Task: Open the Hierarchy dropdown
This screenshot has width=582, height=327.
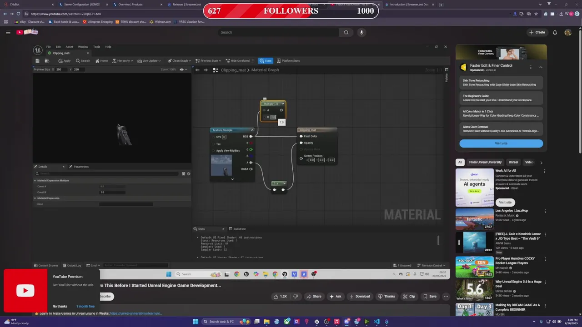Action: (122, 61)
